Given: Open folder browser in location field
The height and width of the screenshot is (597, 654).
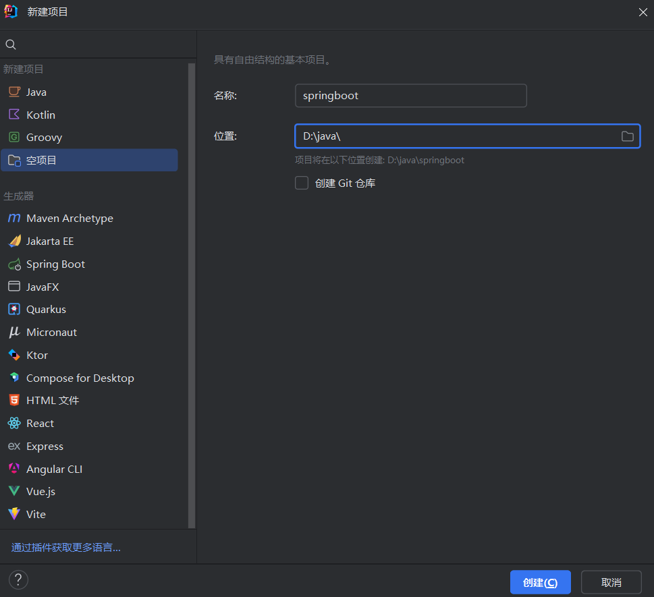Looking at the screenshot, I should pos(627,136).
